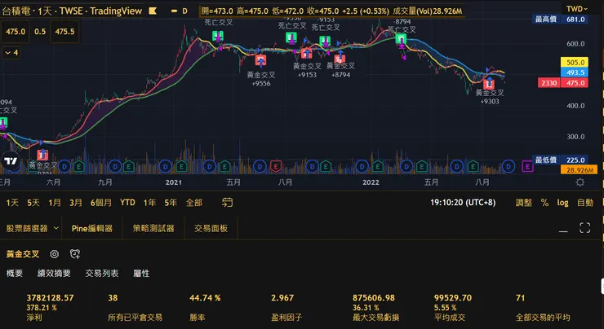Click the orange 28.926M volume label

580,169
